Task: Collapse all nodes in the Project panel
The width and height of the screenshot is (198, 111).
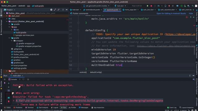Action: [58, 10]
